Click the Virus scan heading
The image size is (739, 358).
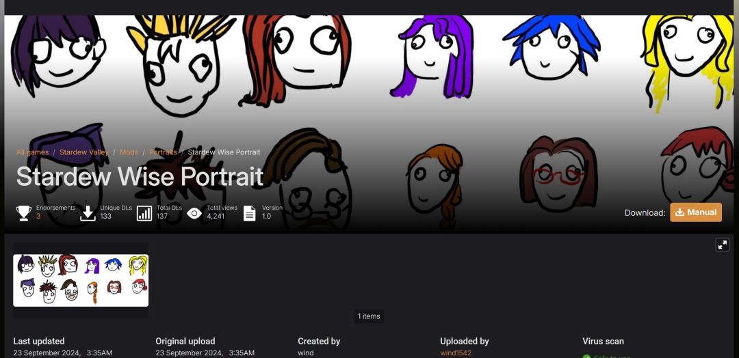coord(603,341)
